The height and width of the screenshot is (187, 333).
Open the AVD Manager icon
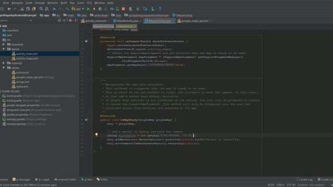coord(131,9)
